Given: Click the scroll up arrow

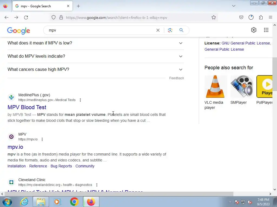Looking at the screenshot, I should coord(275,25).
